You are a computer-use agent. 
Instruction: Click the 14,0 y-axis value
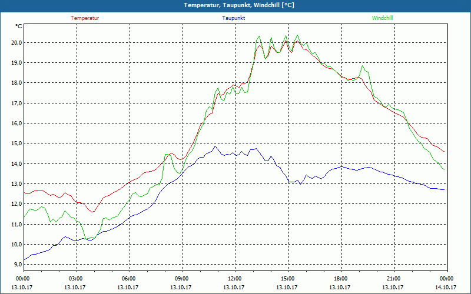coord(17,164)
